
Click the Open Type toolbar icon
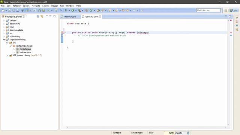(98, 10)
